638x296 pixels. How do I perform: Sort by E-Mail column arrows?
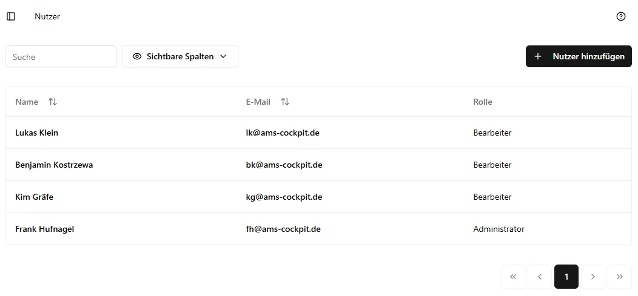(x=285, y=102)
